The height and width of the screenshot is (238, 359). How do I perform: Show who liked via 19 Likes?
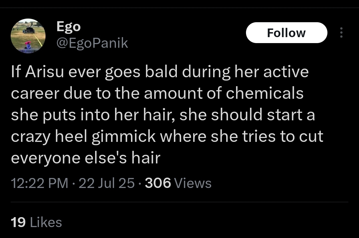37,222
